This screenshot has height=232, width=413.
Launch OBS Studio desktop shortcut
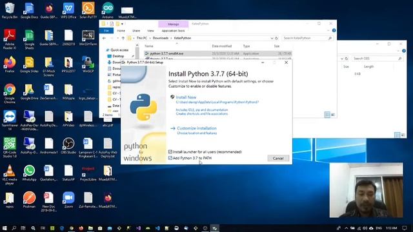tap(68, 146)
